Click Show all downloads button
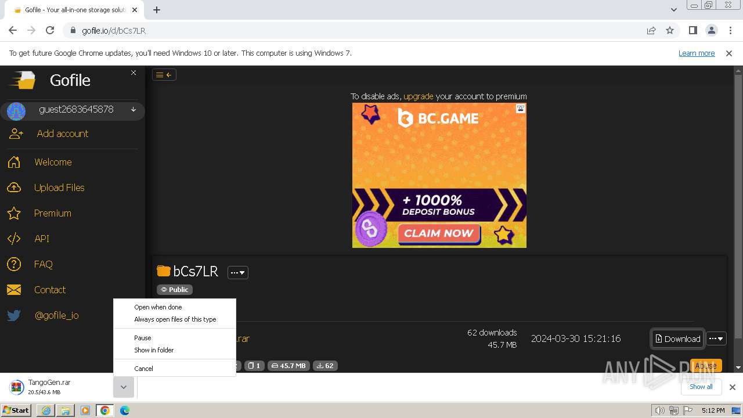The height and width of the screenshot is (418, 743). [701, 387]
